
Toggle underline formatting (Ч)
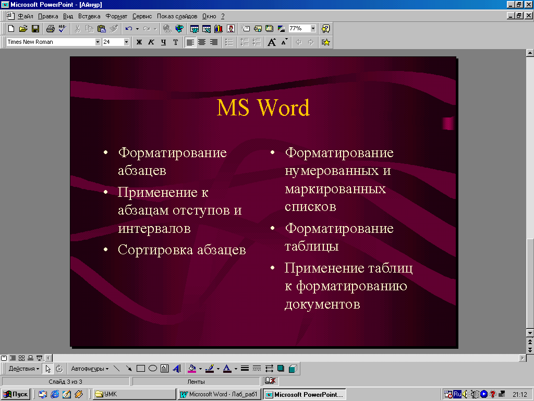163,42
